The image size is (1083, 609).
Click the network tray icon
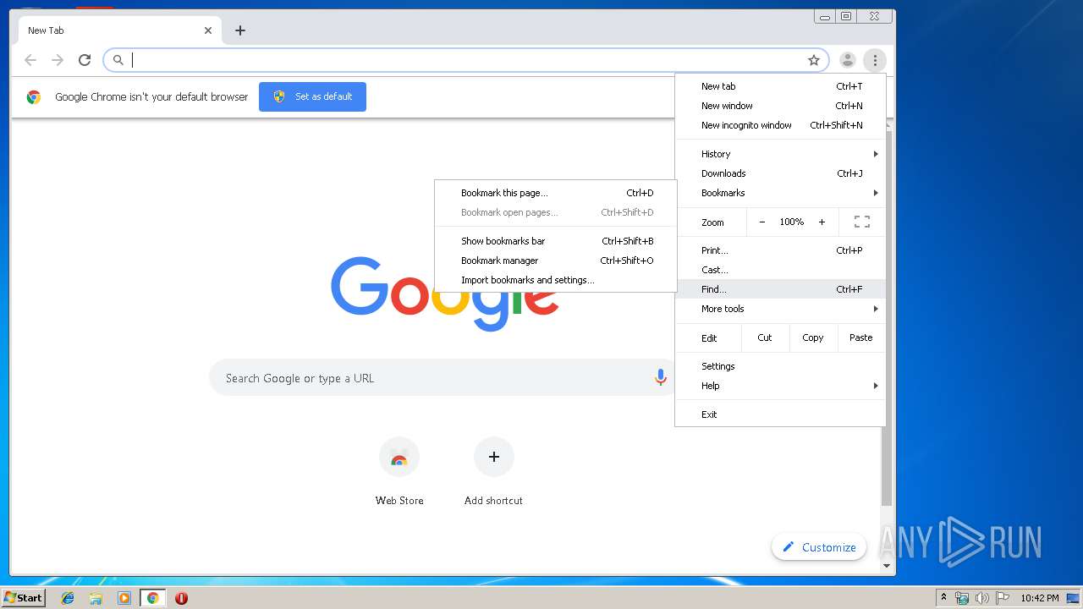point(963,598)
